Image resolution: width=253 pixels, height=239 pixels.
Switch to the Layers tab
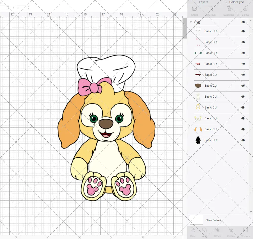tap(203, 2)
